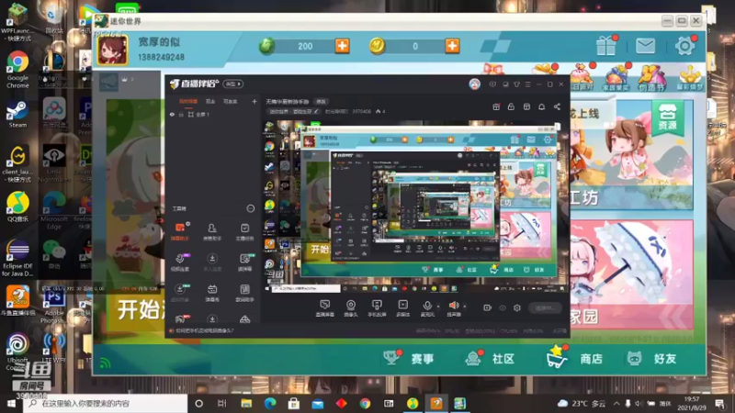Add a camera source in stream companion
The width and height of the screenshot is (735, 413).
point(351,308)
